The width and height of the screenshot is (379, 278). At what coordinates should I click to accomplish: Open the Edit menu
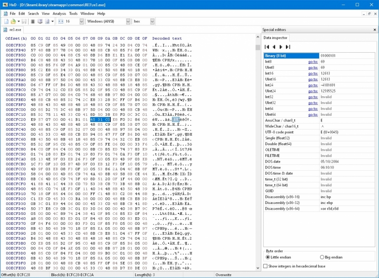[22, 14]
